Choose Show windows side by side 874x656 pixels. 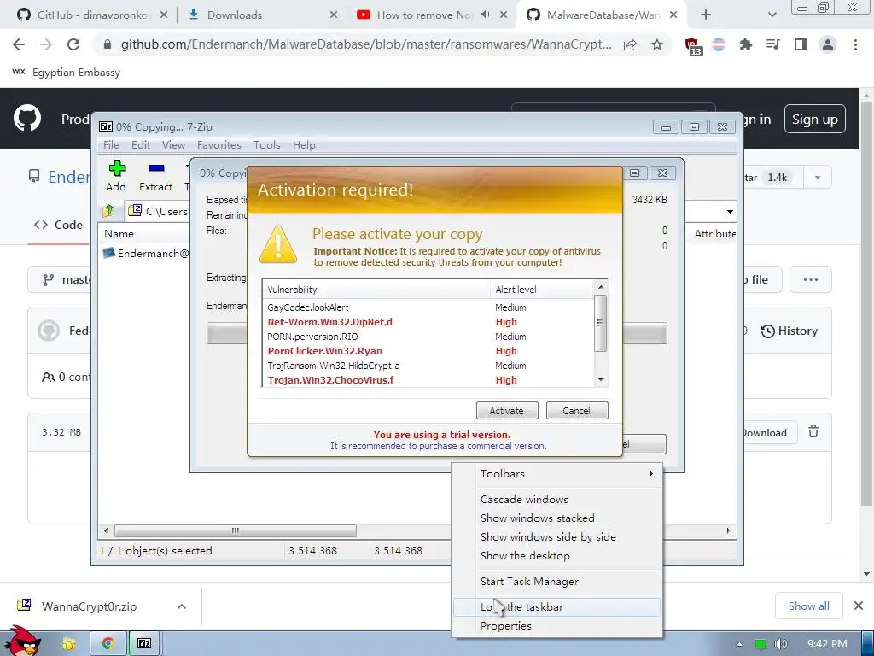557,536
